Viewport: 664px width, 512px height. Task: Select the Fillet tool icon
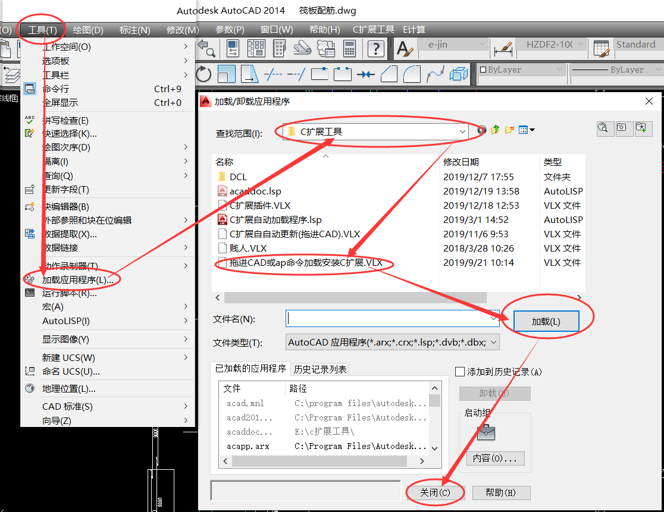[412, 74]
